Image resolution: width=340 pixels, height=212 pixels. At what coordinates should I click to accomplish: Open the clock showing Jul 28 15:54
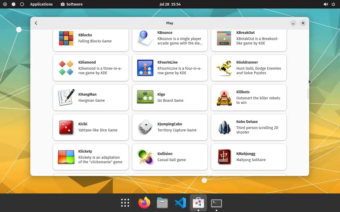[170, 4]
